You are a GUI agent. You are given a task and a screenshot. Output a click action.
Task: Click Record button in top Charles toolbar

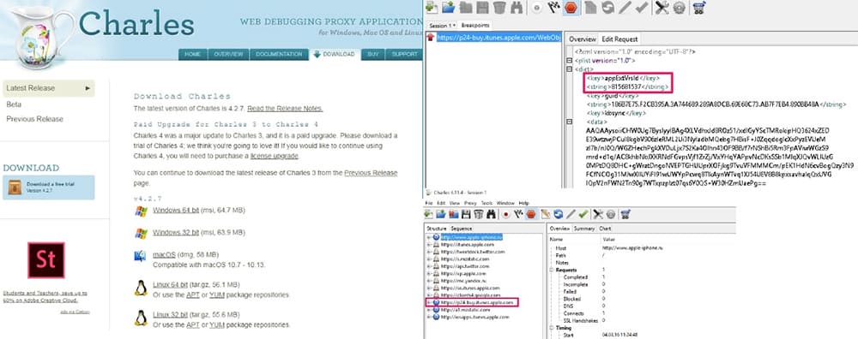point(537,8)
